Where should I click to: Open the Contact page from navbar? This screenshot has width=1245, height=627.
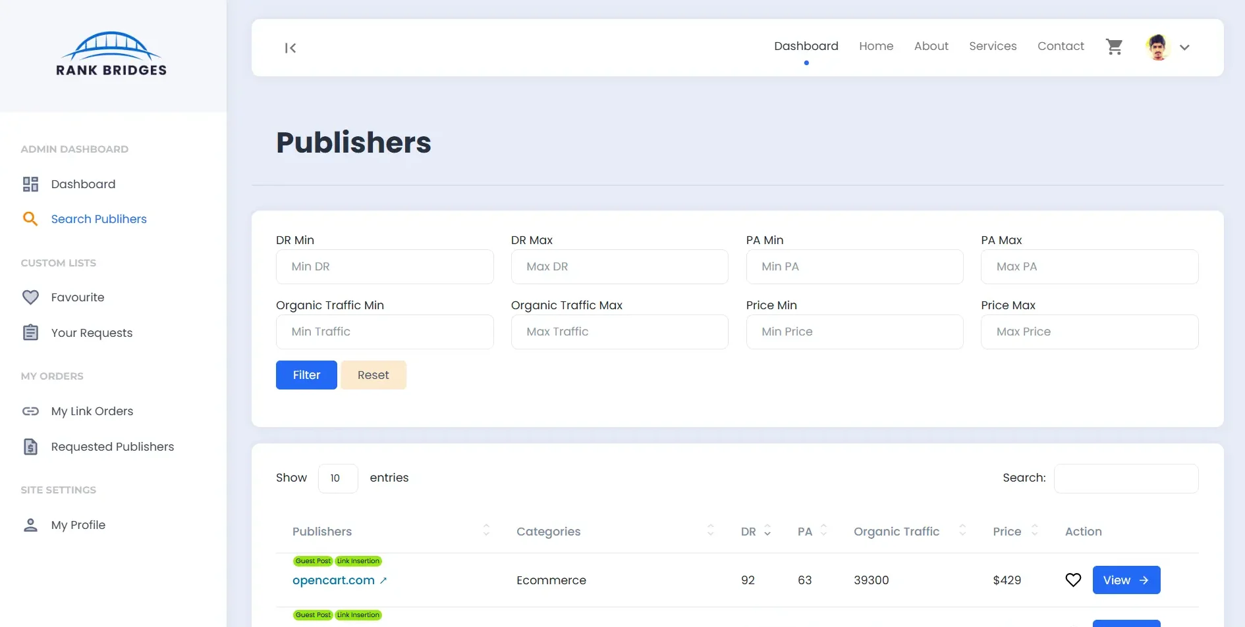tap(1061, 46)
